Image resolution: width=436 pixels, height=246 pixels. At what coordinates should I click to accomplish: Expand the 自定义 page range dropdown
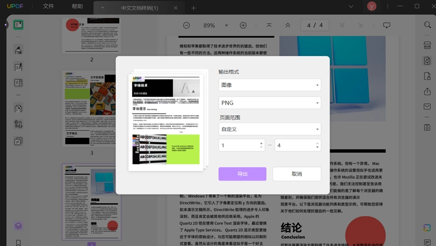coord(270,129)
